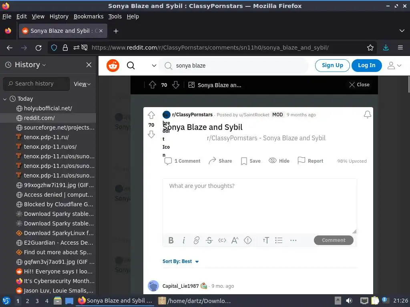Bookmark this page with the star icon
This screenshot has width=410, height=307.
tap(370, 48)
